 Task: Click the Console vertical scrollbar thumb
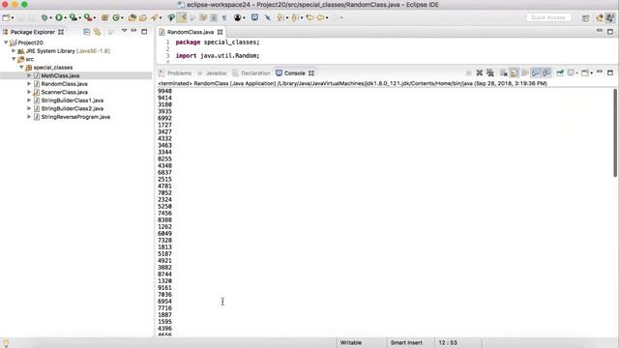click(x=615, y=132)
